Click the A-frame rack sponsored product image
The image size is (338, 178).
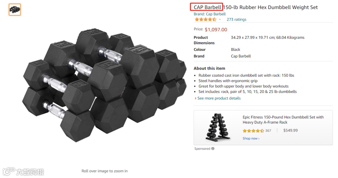pos(218,127)
